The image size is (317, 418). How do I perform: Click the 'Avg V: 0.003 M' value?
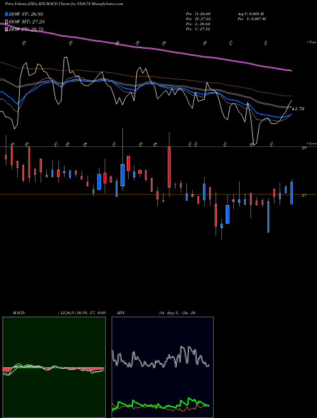(250, 13)
